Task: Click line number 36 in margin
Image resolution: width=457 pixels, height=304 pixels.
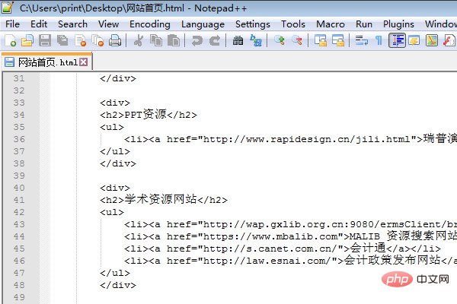Action: pos(19,139)
